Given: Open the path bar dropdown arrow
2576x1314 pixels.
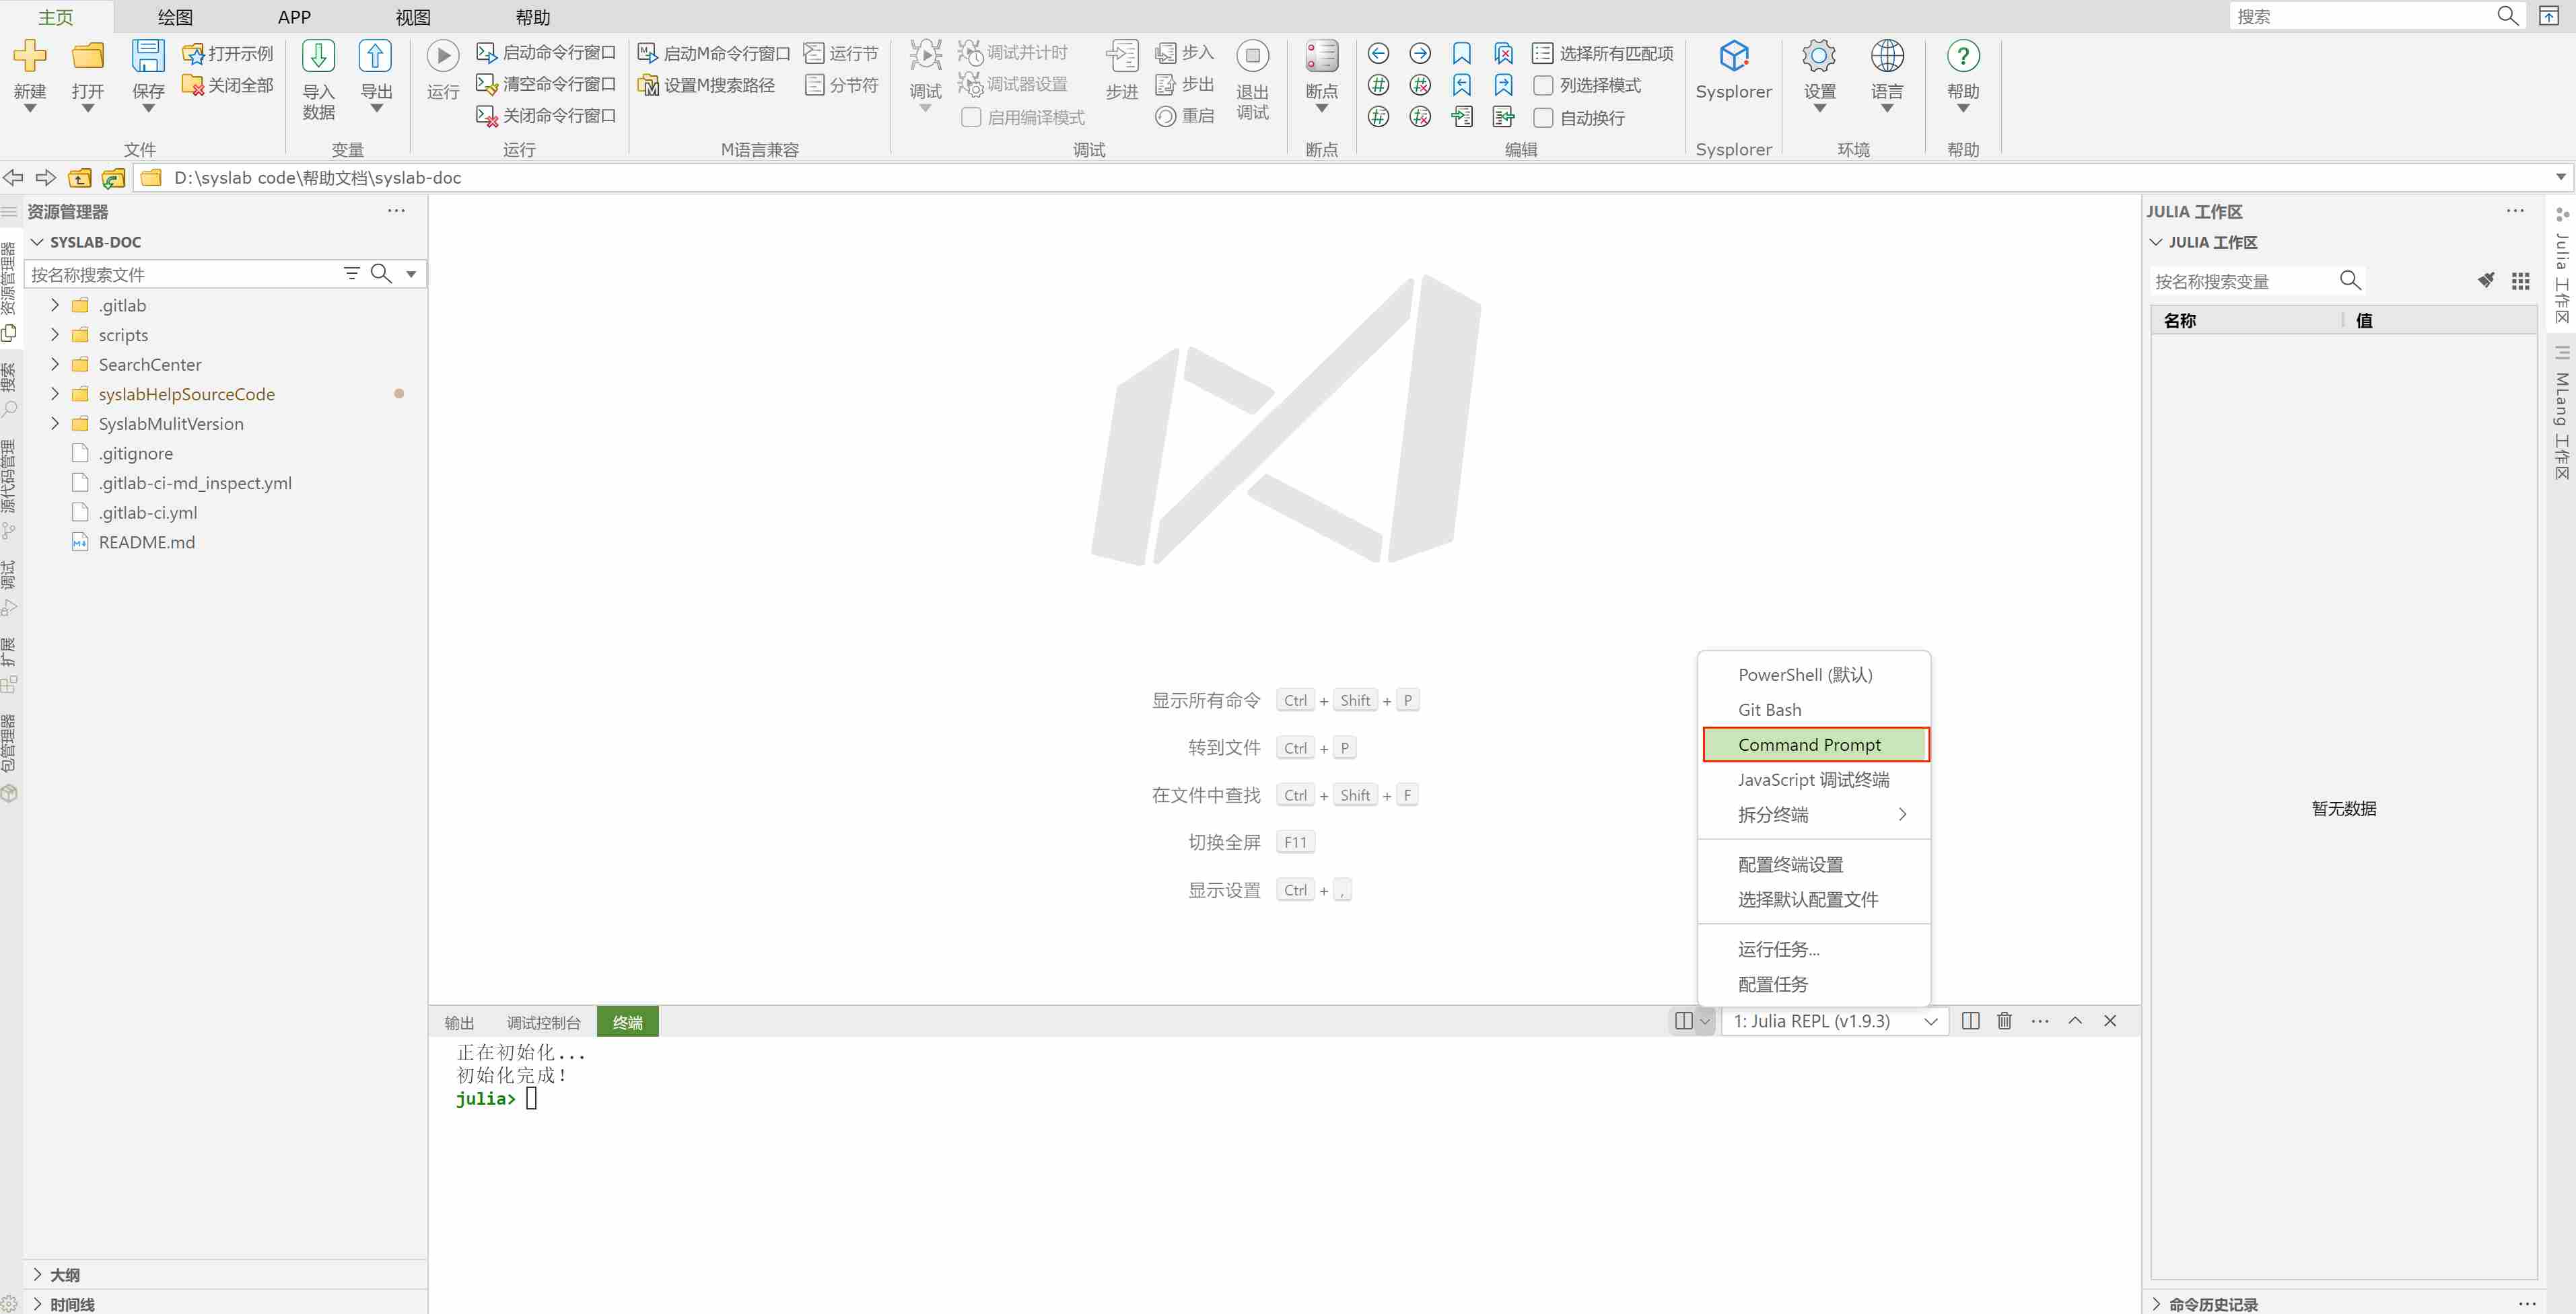Looking at the screenshot, I should pyautogui.click(x=2560, y=178).
